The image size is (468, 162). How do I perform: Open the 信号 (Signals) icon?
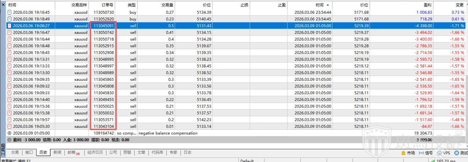coord(421,153)
